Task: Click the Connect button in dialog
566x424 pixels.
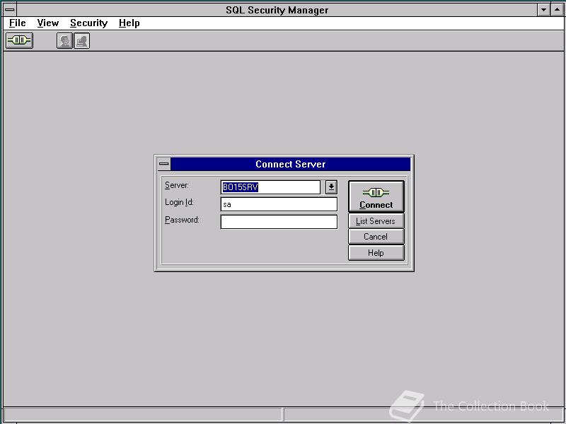Action: click(x=376, y=196)
